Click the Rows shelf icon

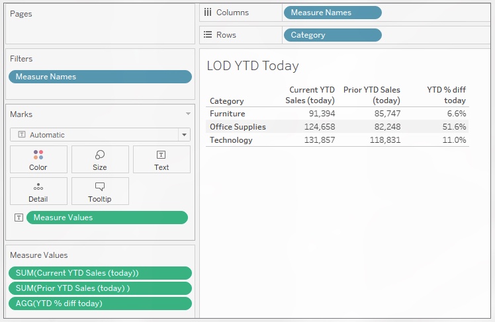tap(208, 35)
